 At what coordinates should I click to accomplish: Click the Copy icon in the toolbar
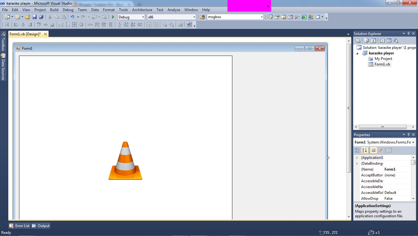(57, 17)
